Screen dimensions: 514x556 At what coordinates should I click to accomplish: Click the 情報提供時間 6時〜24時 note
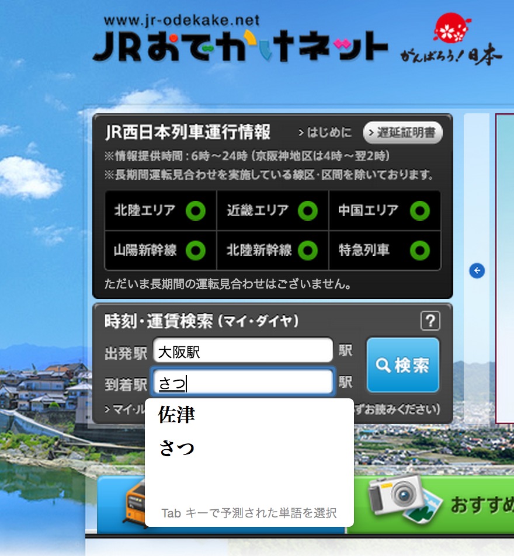[247, 156]
